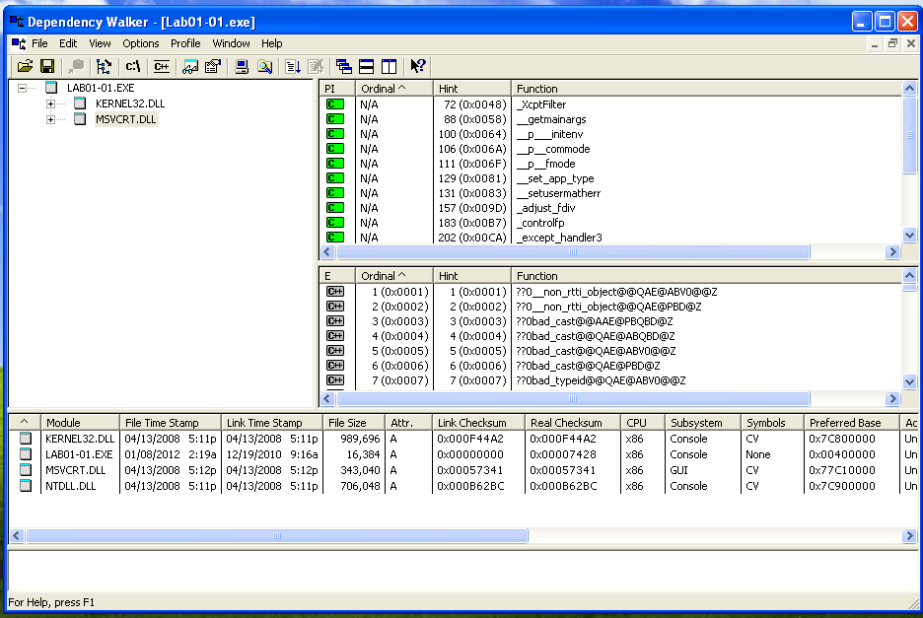Click the Subsystem column header

pos(702,423)
